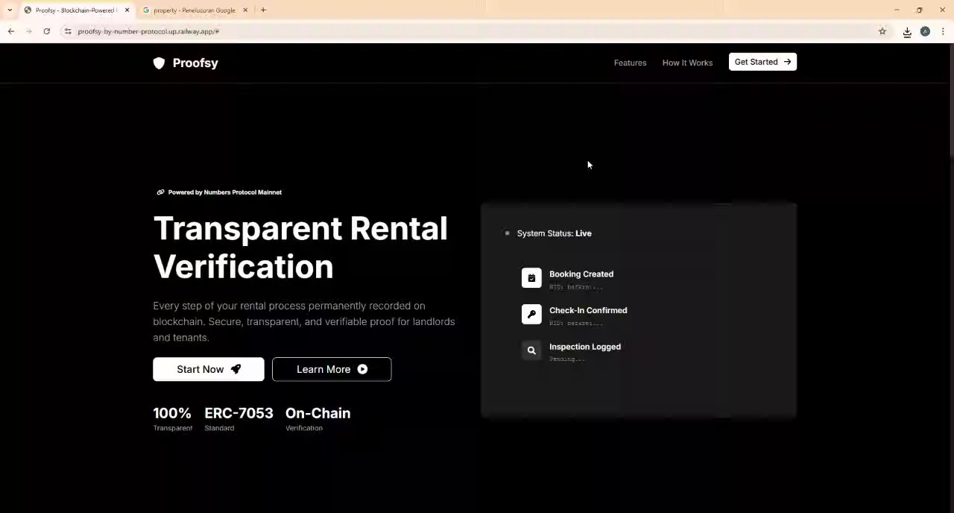Image resolution: width=954 pixels, height=513 pixels.
Task: Bookmark this page with the star icon
Action: coord(882,31)
